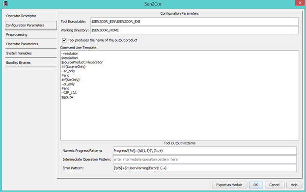Click the Tool Executable input field

click(x=195, y=22)
